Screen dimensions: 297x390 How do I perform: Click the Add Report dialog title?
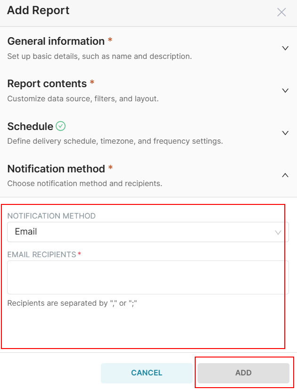38,10
